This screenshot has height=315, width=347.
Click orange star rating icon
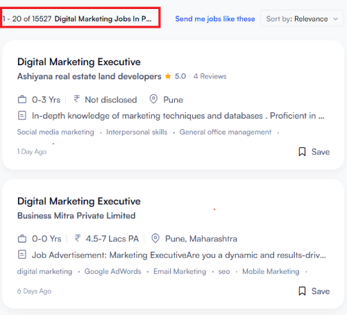click(168, 76)
